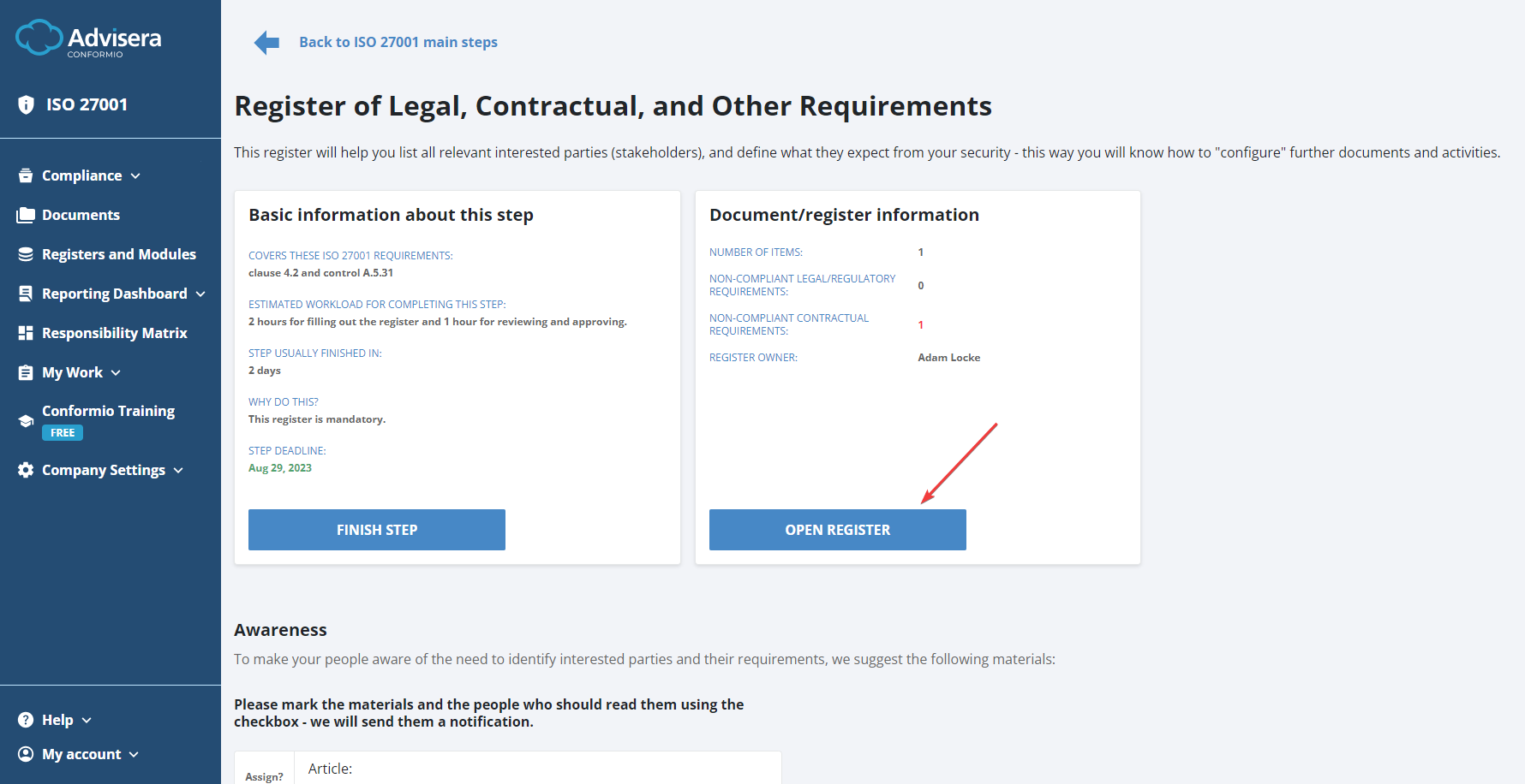This screenshot has width=1525, height=784.
Task: Open the Company Settings gear icon
Action: pyautogui.click(x=26, y=469)
